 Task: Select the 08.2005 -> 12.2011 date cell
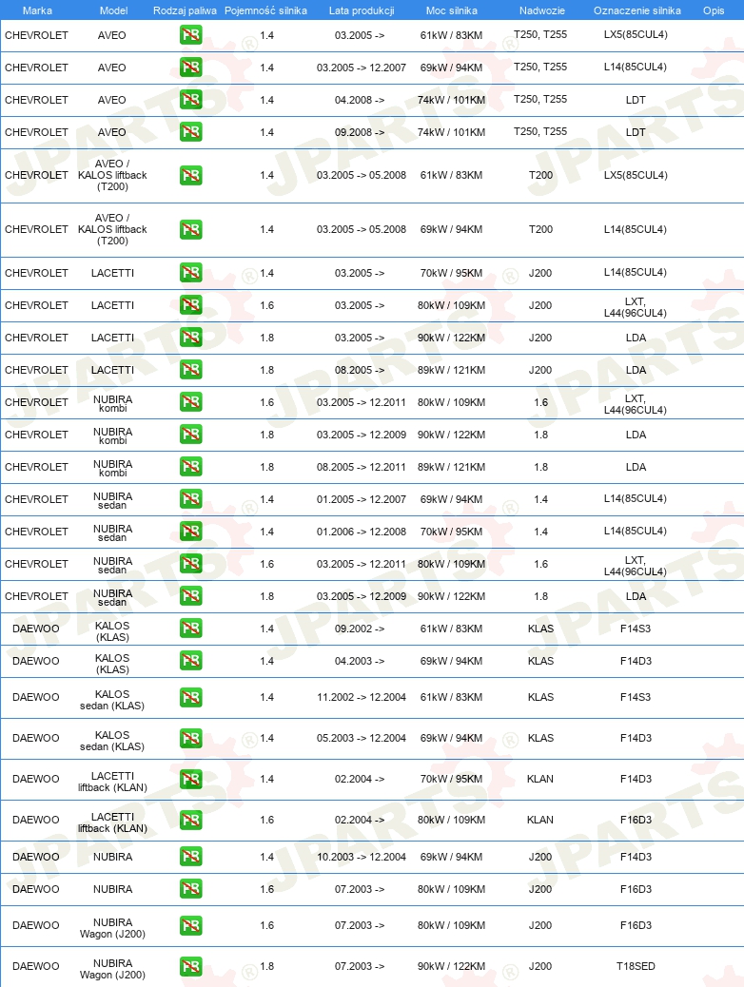tap(361, 467)
